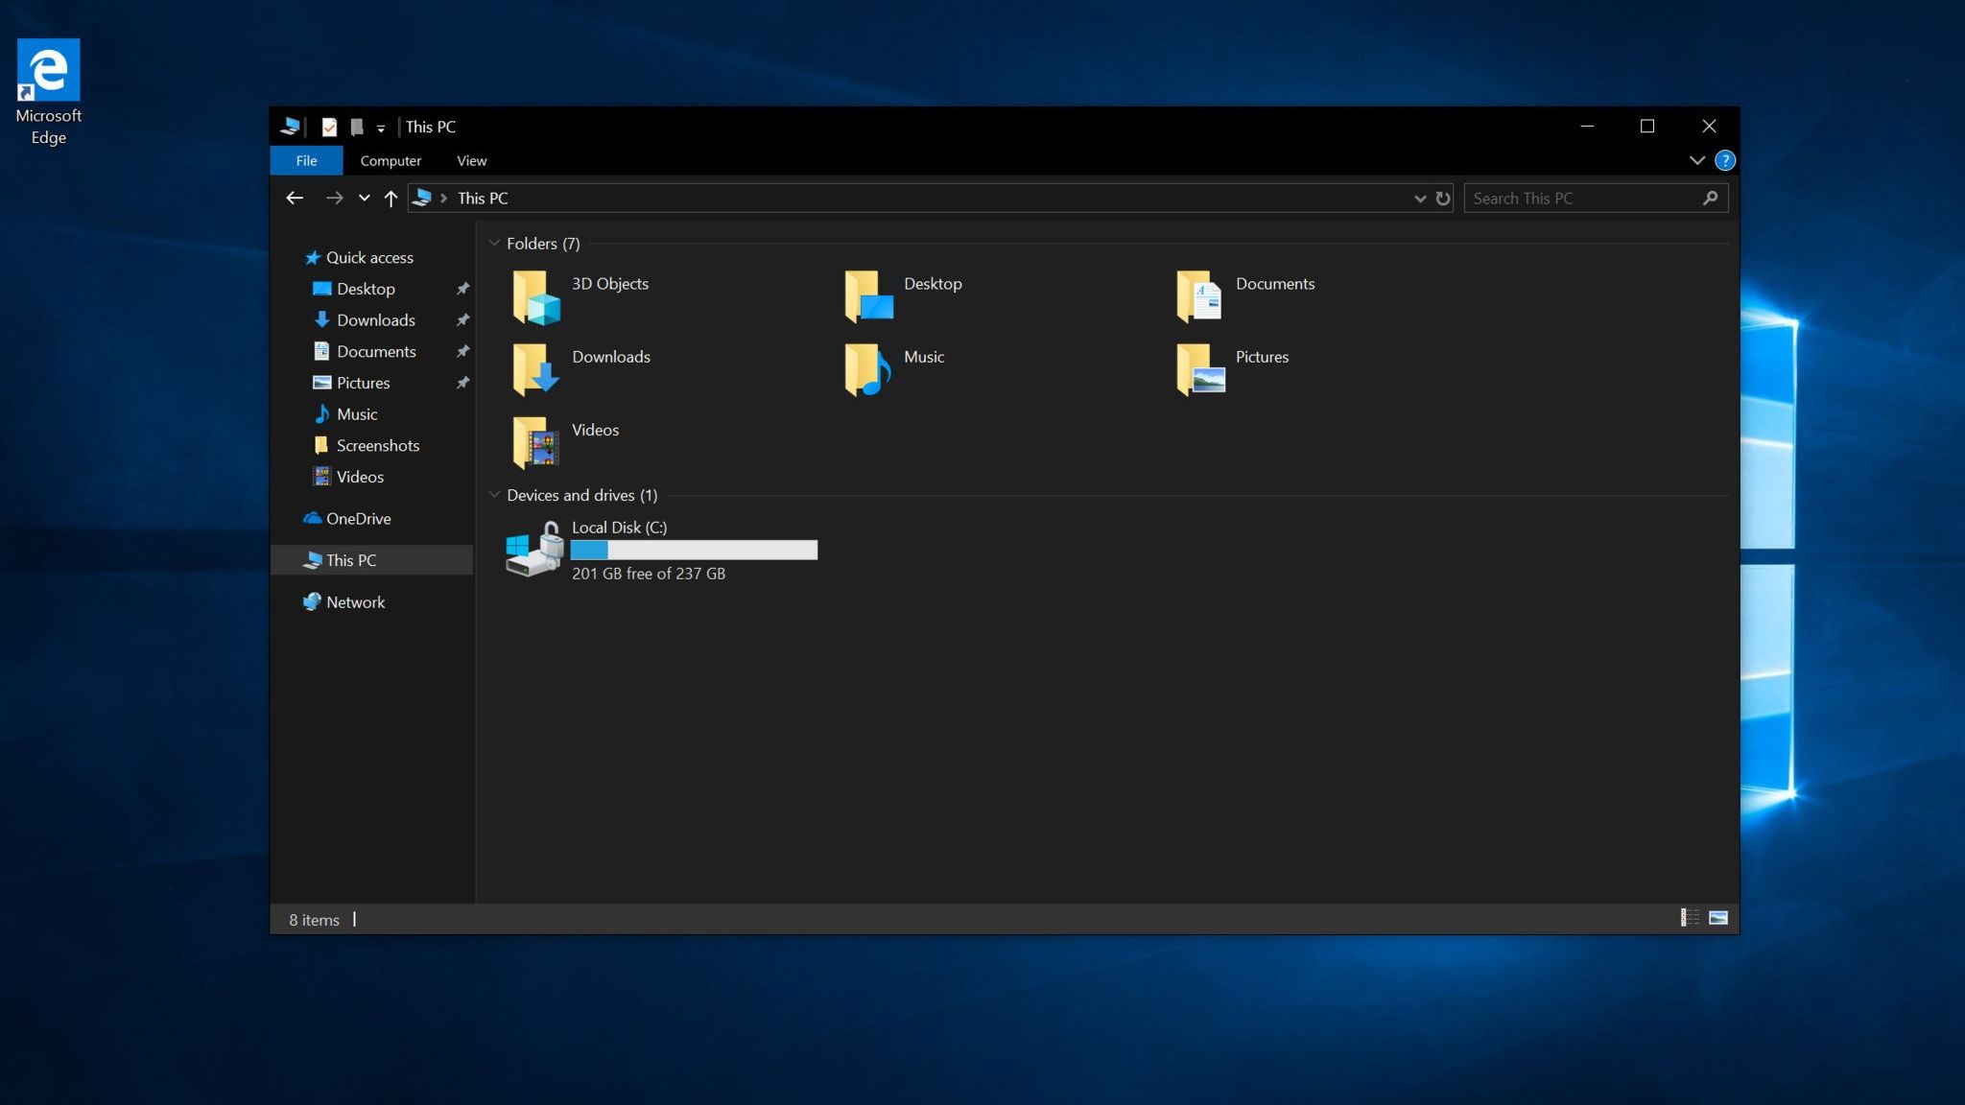
Task: Open the 3D Objects folder icon
Action: click(x=535, y=296)
